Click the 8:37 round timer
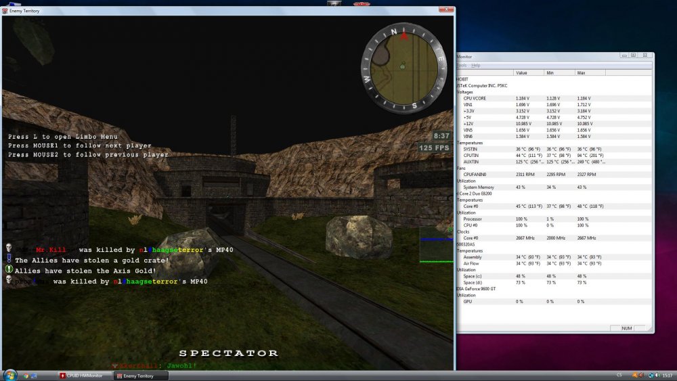The width and height of the screenshot is (677, 381). tap(441, 136)
